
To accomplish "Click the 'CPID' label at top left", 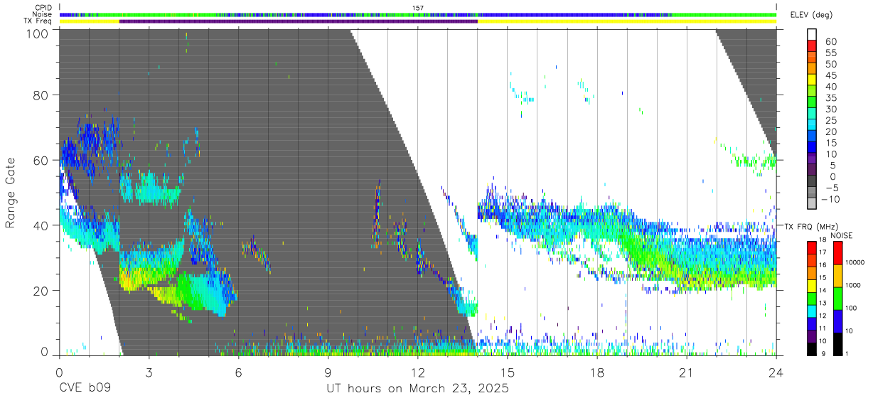I will tap(43, 8).
